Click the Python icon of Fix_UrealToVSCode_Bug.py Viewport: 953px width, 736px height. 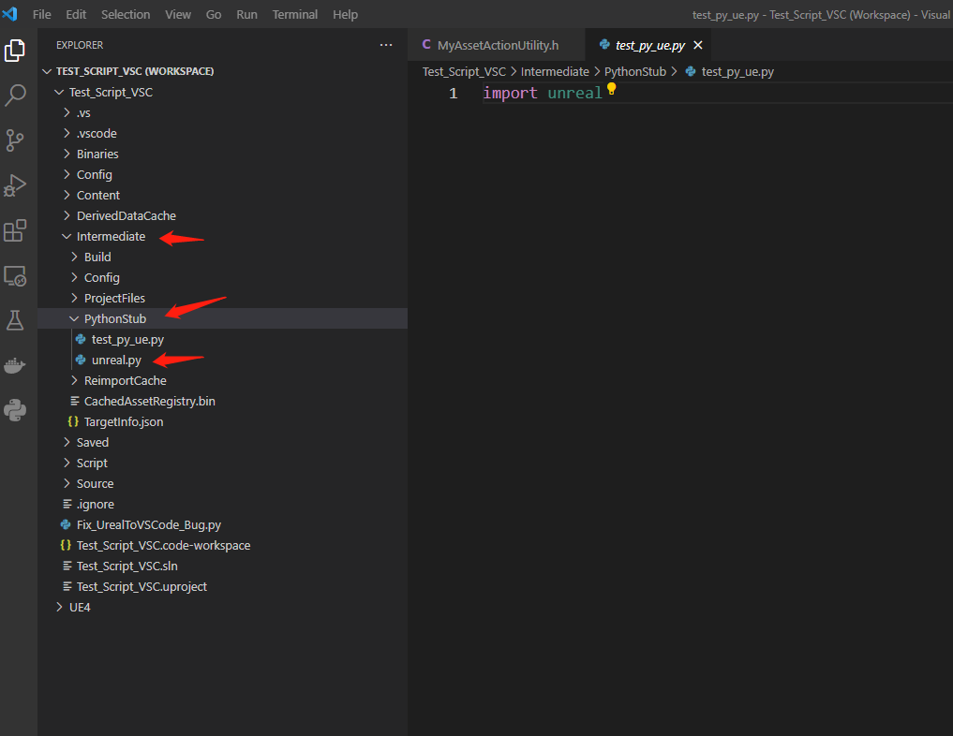tap(66, 524)
